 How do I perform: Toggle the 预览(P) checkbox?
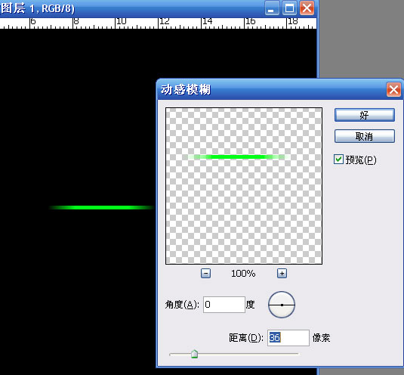tap(338, 160)
